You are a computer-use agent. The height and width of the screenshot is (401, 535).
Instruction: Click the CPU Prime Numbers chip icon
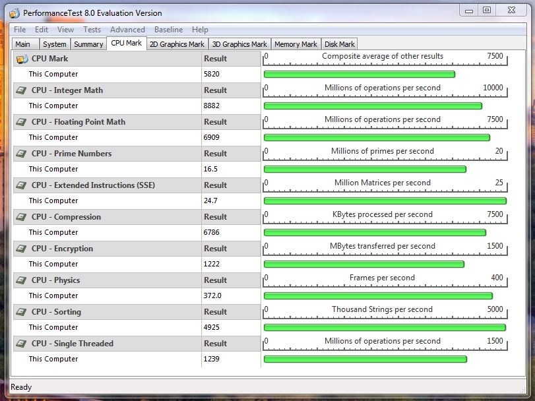[x=22, y=154]
